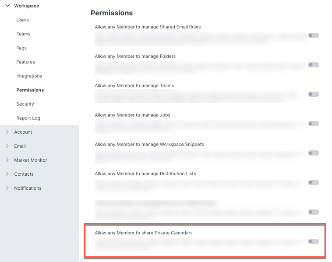The image size is (332, 262).
Task: Navigate to Security settings
Action: point(25,104)
